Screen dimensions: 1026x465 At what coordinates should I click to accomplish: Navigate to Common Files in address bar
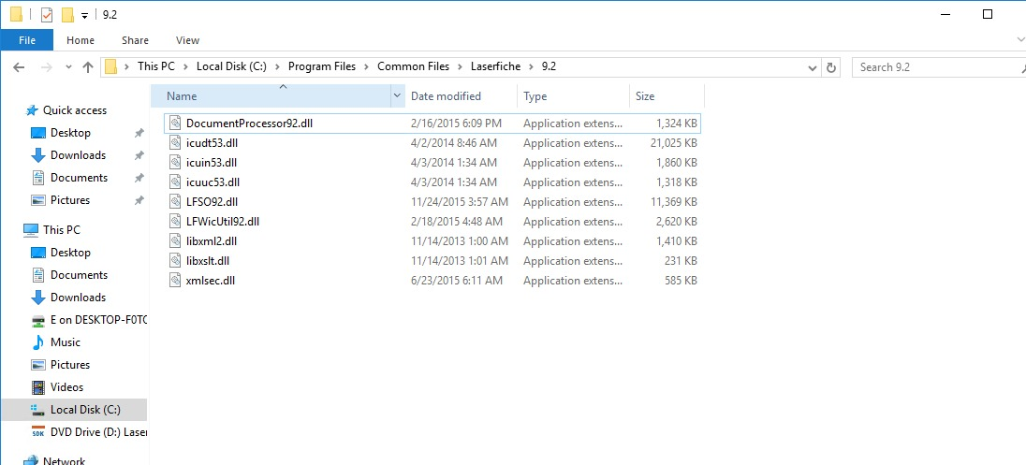pos(414,66)
